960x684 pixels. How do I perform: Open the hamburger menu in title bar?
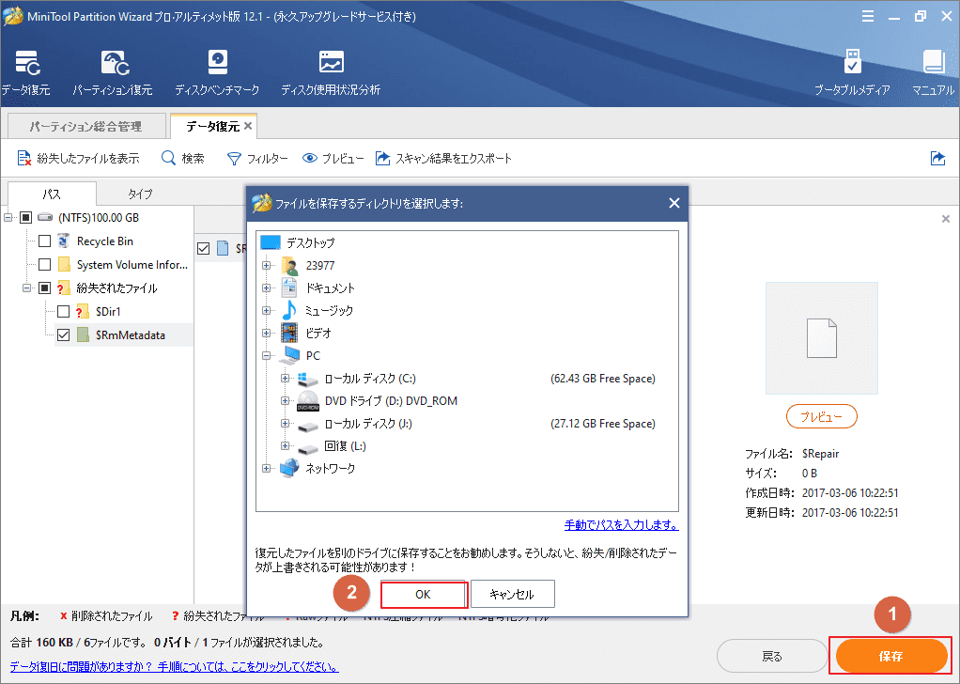[x=868, y=17]
